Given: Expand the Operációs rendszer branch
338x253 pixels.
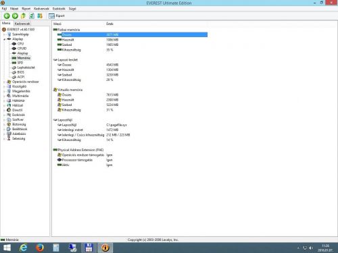Looking at the screenshot, I should point(4,82).
